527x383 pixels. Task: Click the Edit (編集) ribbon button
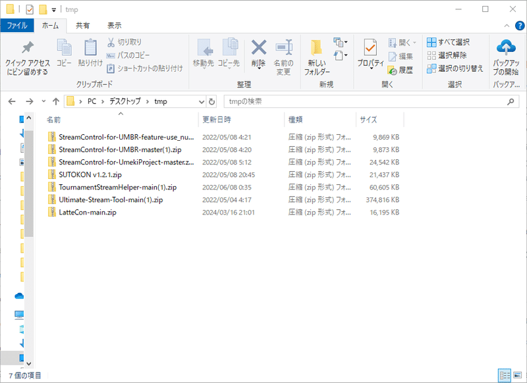coord(401,57)
